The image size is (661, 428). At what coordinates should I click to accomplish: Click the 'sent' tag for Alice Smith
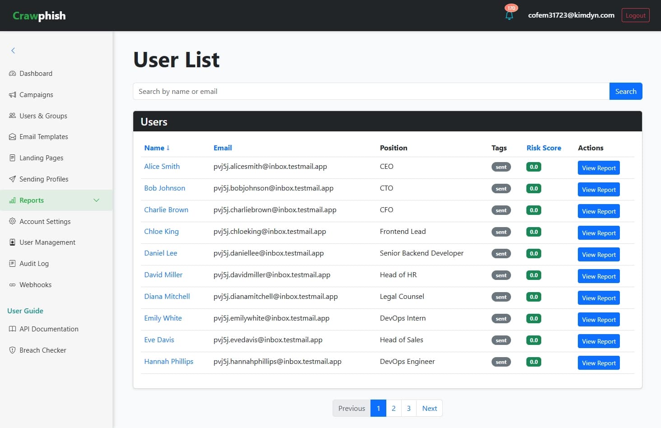(501, 167)
